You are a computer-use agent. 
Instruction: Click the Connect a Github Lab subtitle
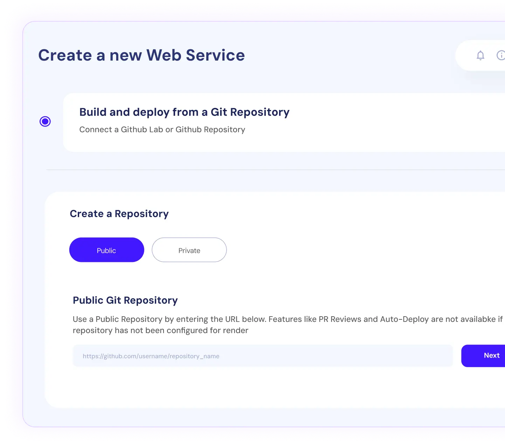pyautogui.click(x=162, y=130)
